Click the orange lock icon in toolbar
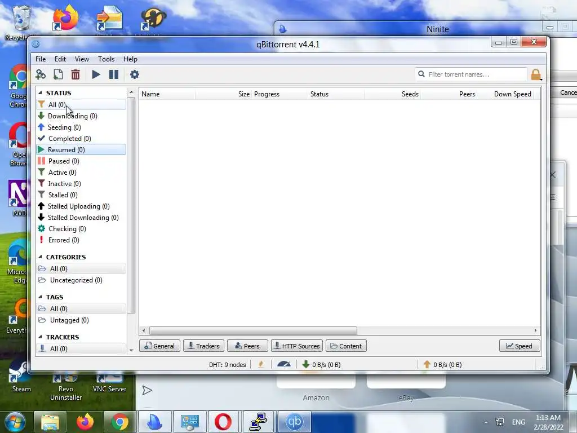This screenshot has height=433, width=577. (536, 75)
